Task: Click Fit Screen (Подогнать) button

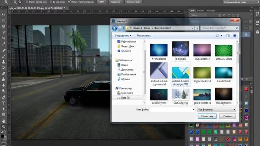Action: pyautogui.click(x=115, y=2)
